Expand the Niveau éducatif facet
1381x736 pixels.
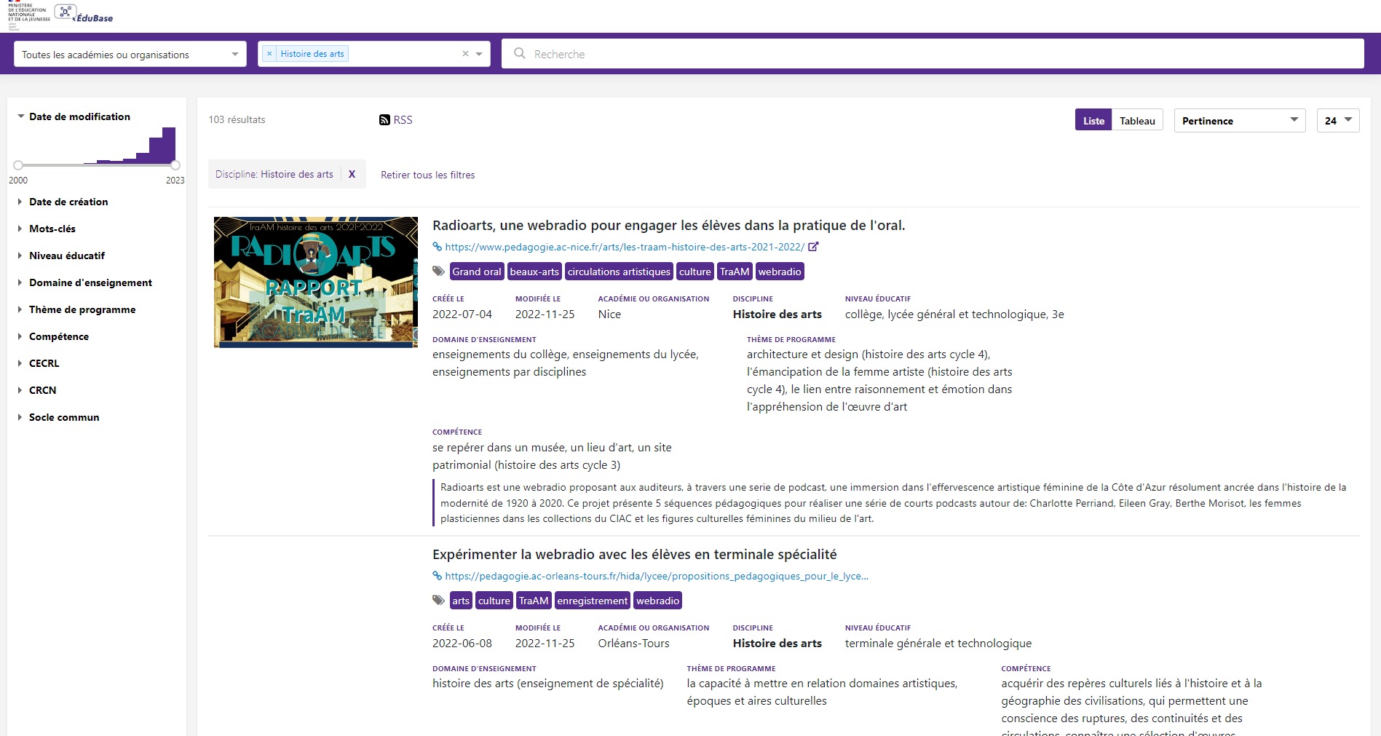pyautogui.click(x=61, y=256)
